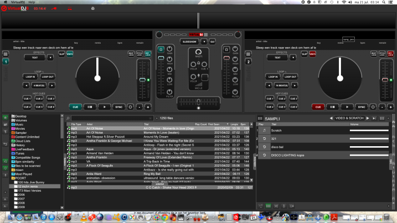Toggle KEY LOCK on deck 1

coord(147,54)
